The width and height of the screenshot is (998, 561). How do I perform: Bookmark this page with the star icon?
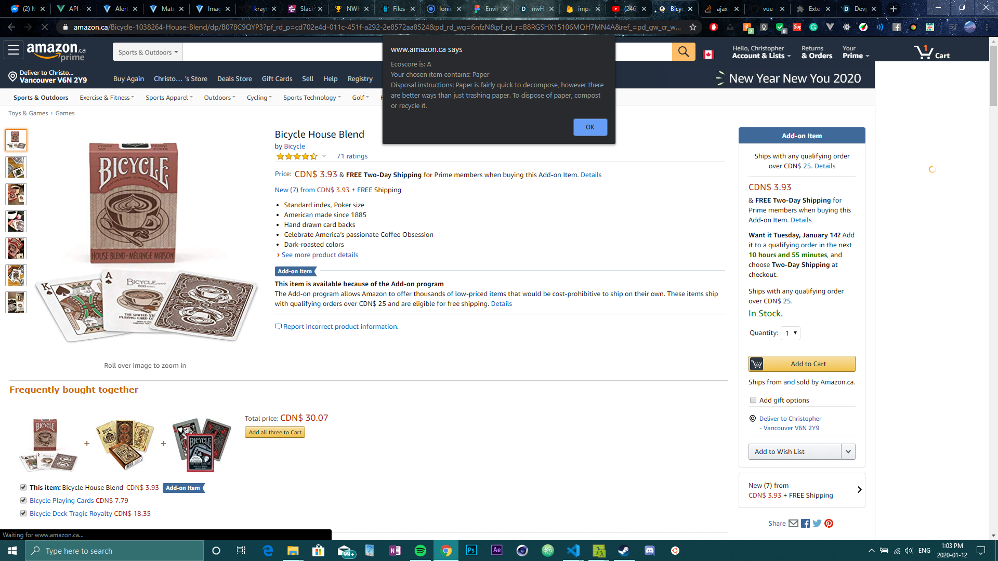point(692,27)
